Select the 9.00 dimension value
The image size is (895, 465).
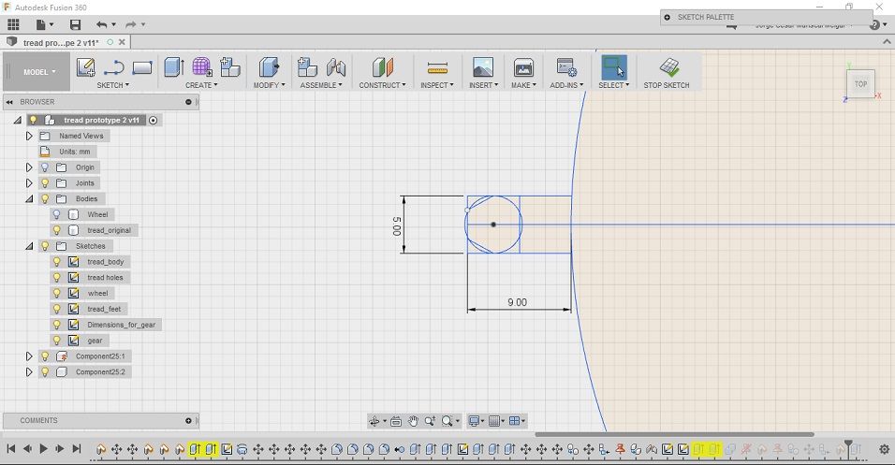pyautogui.click(x=517, y=302)
